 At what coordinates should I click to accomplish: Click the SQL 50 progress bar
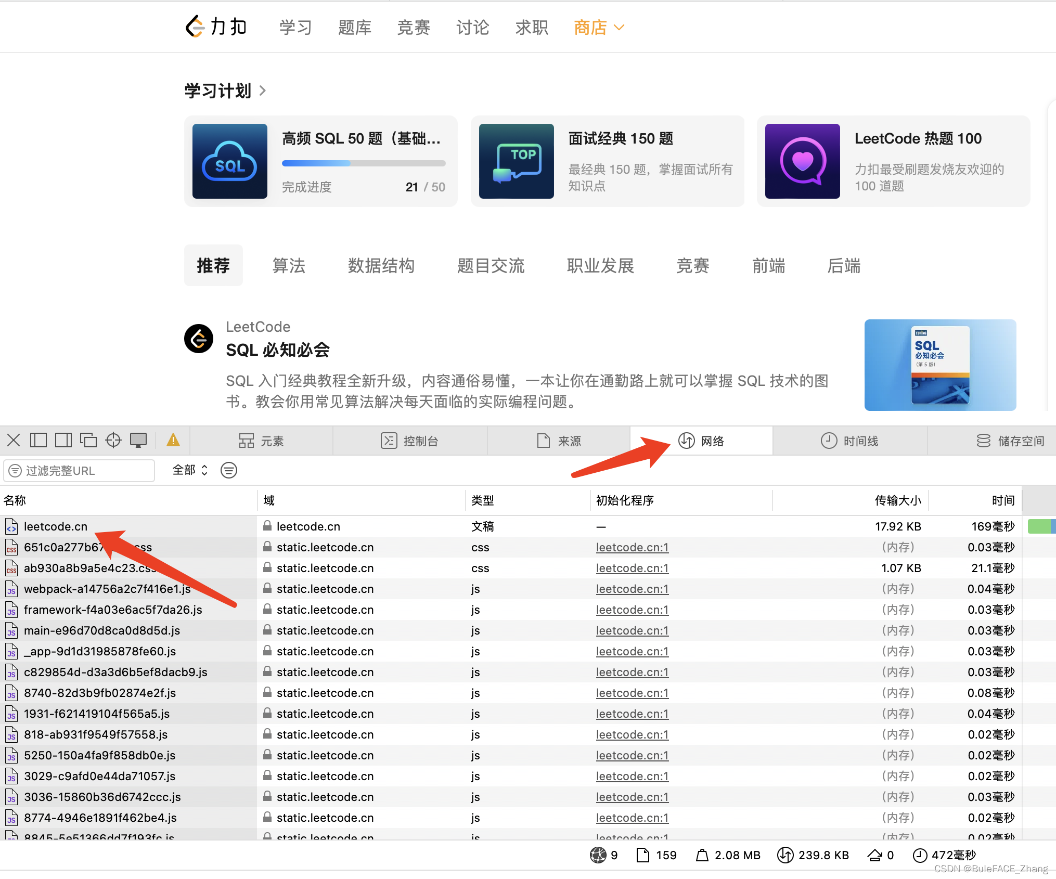[x=364, y=163]
